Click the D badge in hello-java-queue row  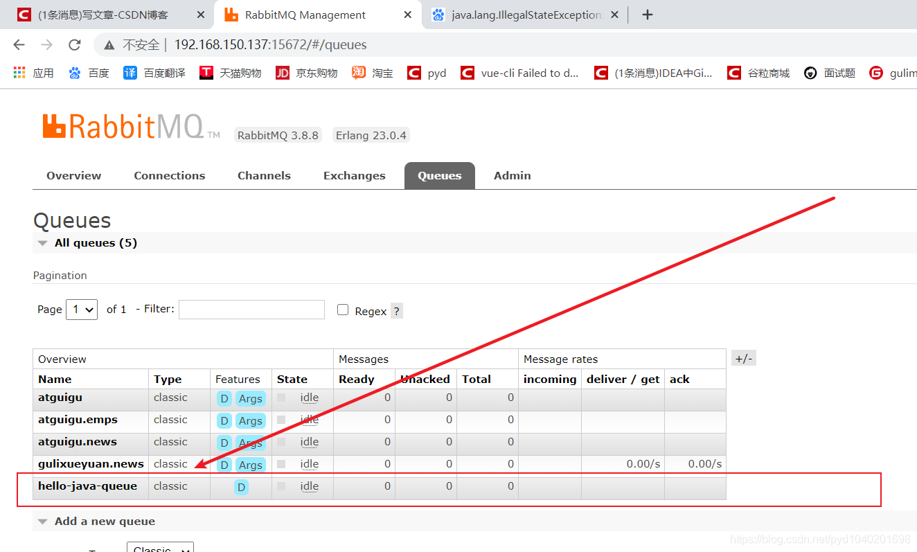coord(241,488)
